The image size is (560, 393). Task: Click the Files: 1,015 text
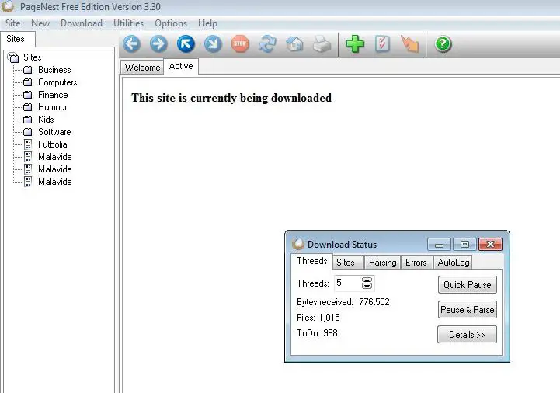point(318,318)
